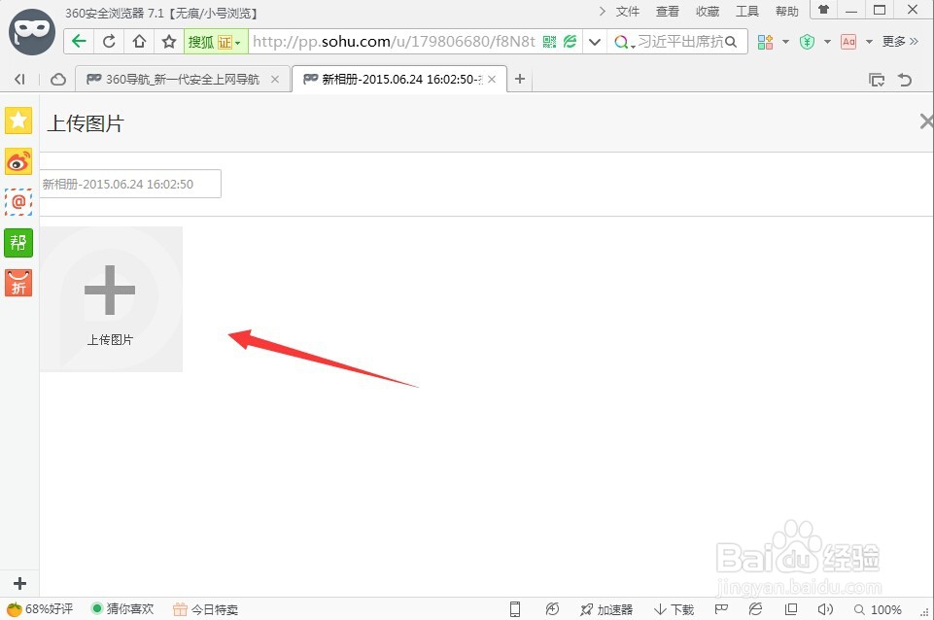Click the green compatibility mode leaf icon
The height and width of the screenshot is (620, 934).
[x=571, y=42]
